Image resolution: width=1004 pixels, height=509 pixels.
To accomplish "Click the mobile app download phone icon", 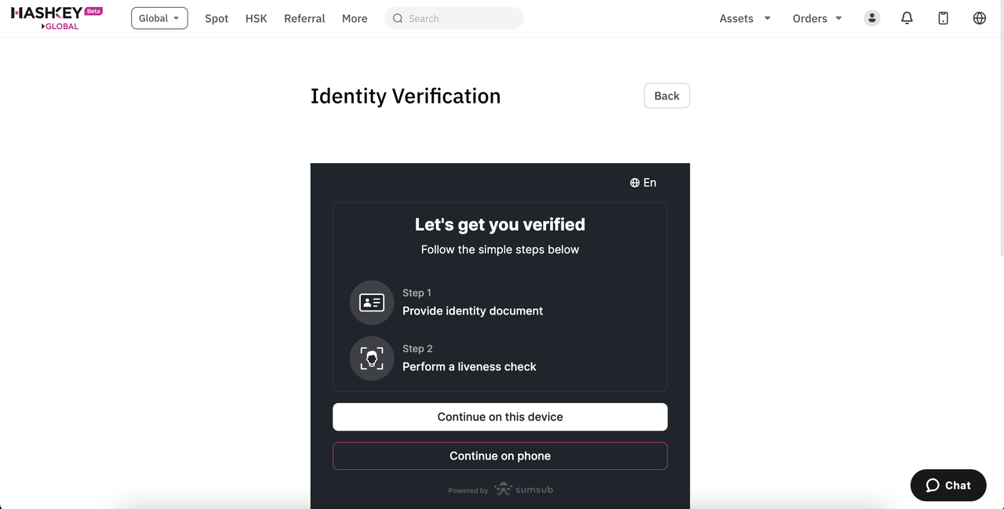I will [943, 18].
